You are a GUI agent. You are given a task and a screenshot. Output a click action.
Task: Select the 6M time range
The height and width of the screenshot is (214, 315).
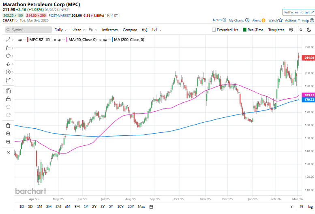(67, 207)
